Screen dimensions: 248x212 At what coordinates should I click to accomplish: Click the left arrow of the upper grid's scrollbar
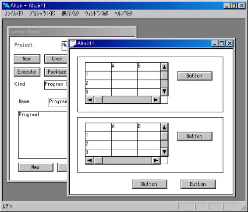coord(90,100)
